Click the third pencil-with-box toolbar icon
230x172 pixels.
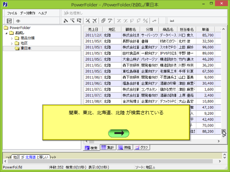(x=79, y=21)
